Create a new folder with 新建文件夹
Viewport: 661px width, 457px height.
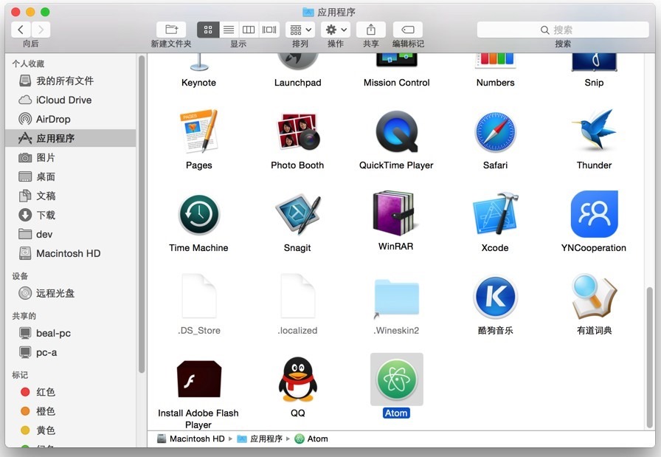click(x=171, y=30)
